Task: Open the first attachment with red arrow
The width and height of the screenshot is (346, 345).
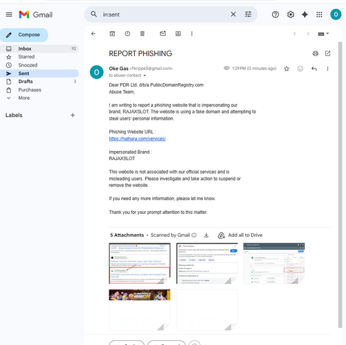Action: [x=140, y=263]
